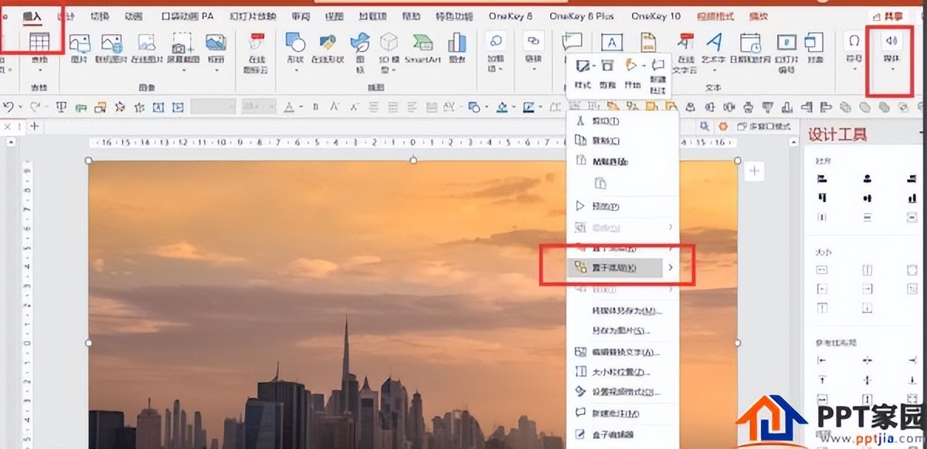
Task: Choose 预览 (Preview) in the context menu
Action: (x=623, y=206)
